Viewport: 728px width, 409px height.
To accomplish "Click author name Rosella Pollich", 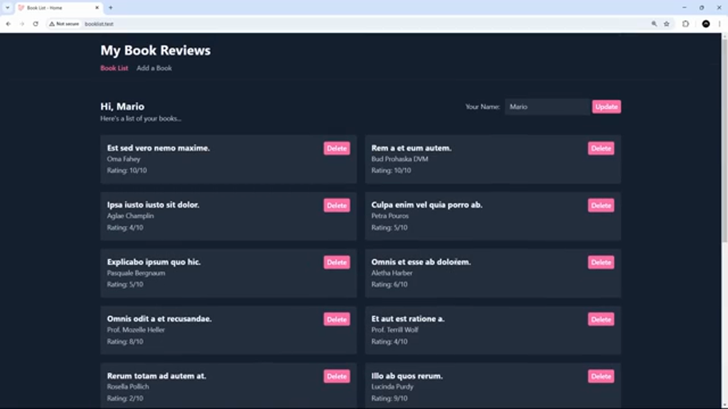I will 128,386.
